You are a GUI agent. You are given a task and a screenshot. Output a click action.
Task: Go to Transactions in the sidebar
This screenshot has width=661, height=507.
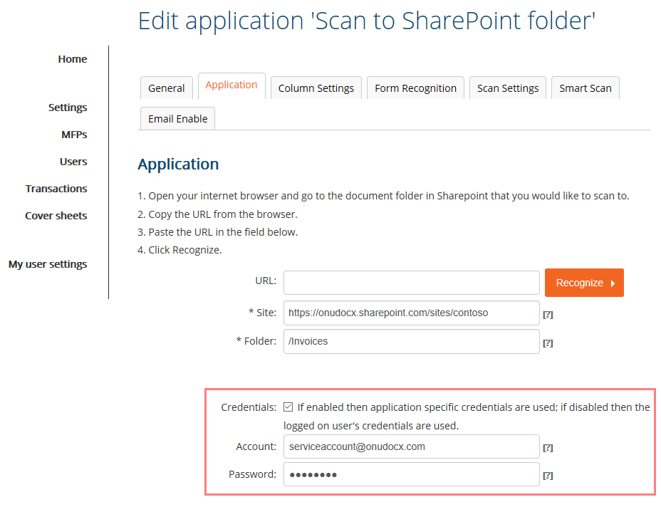56,189
